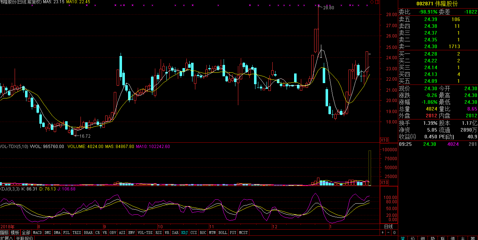Screen dimensions: 478x240
Task: Switch indicator to TRIX
Action: pos(77,233)
